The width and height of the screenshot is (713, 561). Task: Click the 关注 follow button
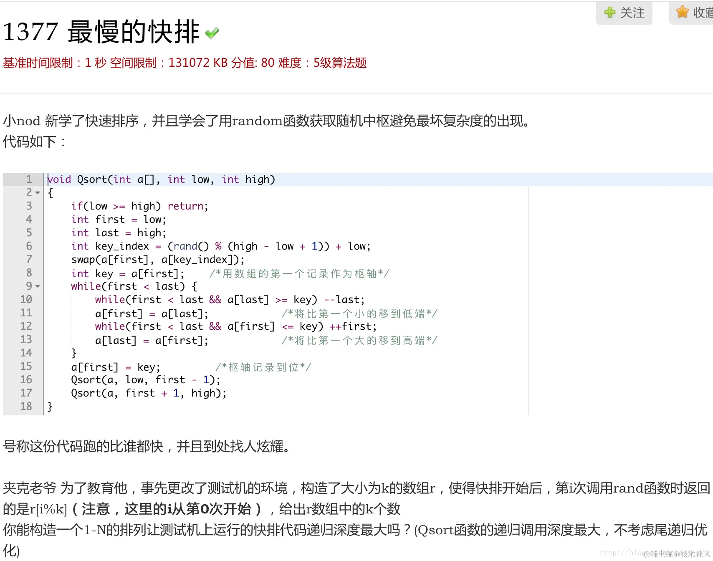pos(624,13)
